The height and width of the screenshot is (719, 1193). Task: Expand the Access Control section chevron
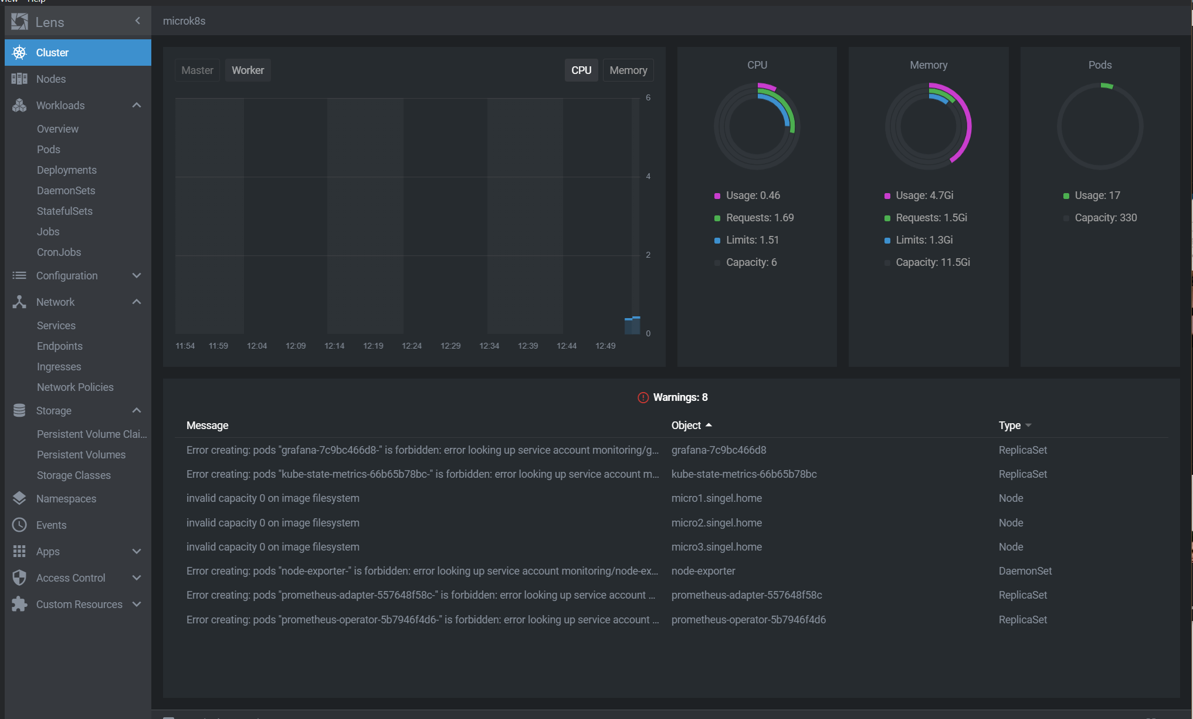[137, 578]
